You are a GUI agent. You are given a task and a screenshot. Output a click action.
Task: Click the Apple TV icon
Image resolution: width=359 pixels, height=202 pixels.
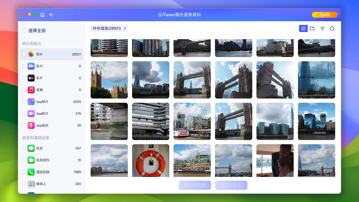coord(31,78)
